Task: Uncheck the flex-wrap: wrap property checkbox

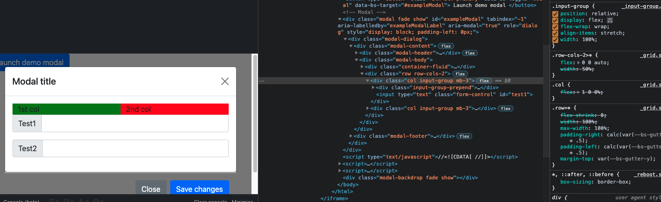Action: pos(555,27)
